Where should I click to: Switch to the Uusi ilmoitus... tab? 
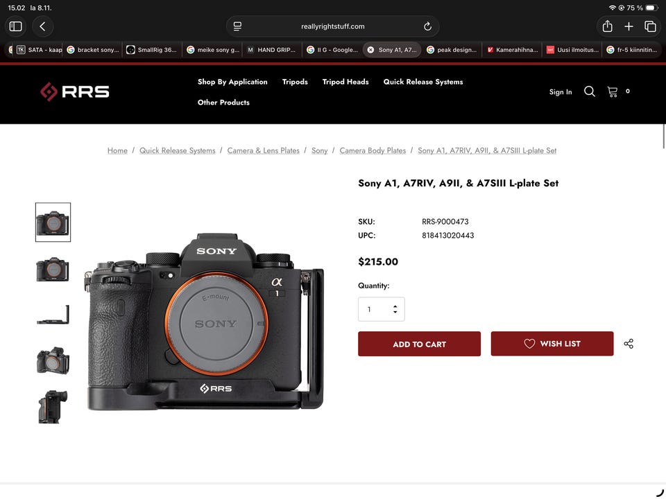coord(572,50)
